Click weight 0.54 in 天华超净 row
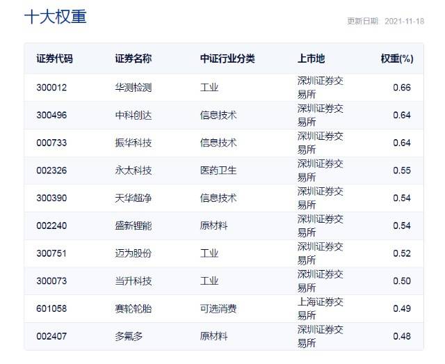 (x=402, y=198)
